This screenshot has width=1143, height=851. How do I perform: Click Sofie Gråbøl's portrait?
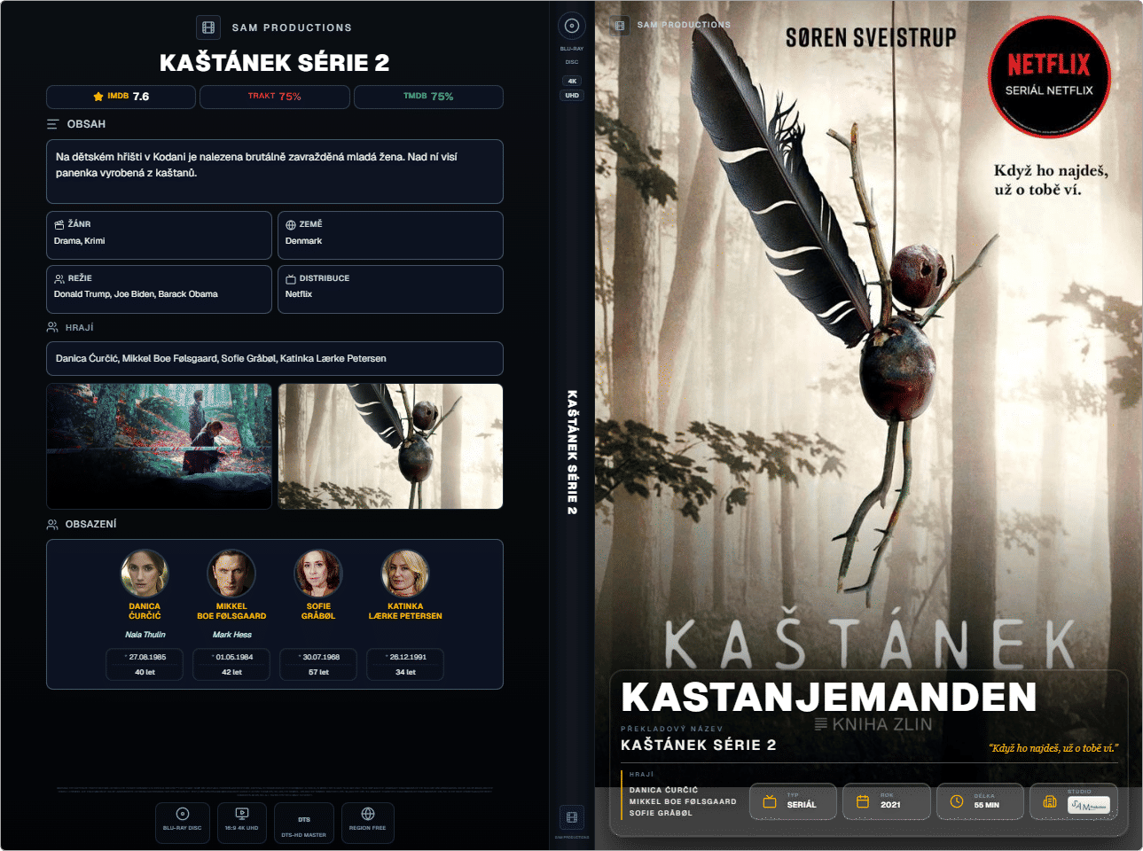click(x=318, y=574)
